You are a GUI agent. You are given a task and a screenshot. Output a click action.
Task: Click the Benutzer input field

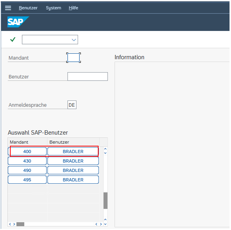[x=88, y=77]
